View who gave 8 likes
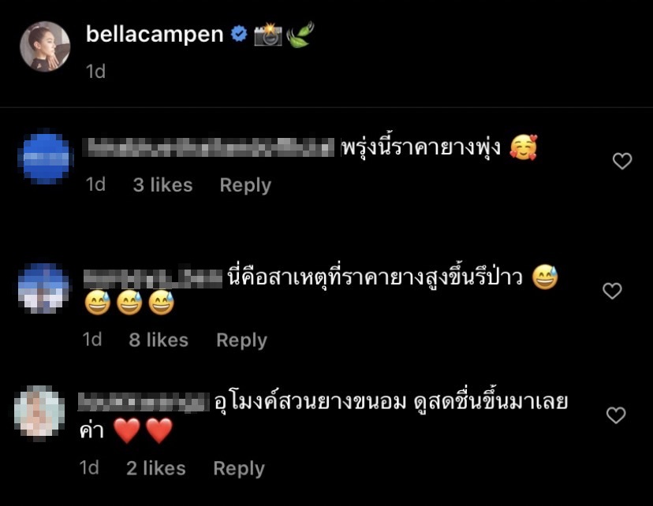Image resolution: width=653 pixels, height=506 pixels. point(159,340)
